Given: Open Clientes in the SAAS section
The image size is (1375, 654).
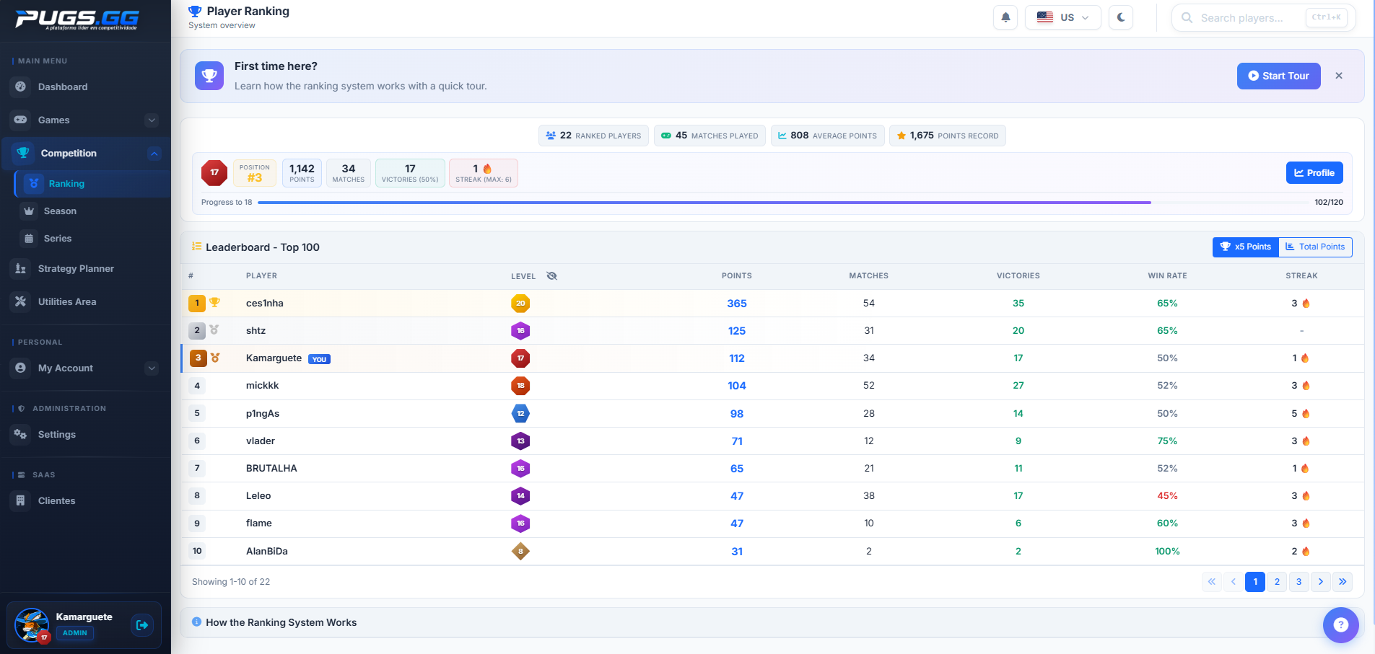Looking at the screenshot, I should 58,500.
